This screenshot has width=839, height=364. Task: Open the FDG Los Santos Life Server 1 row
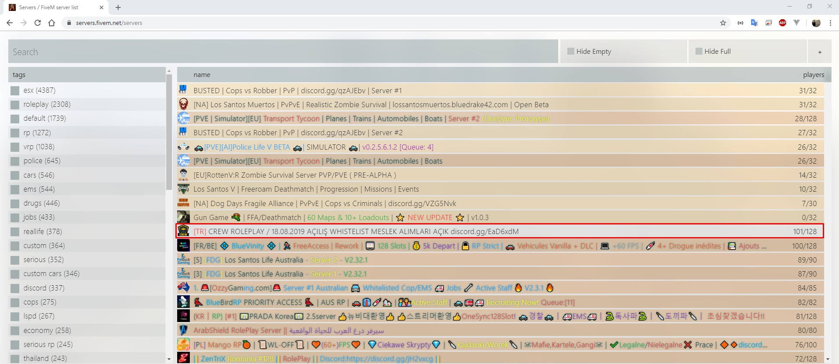pos(500,274)
